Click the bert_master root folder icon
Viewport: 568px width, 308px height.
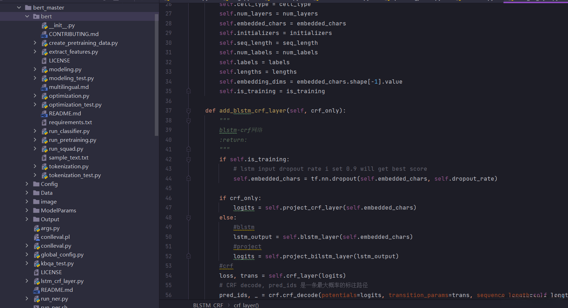click(x=29, y=7)
